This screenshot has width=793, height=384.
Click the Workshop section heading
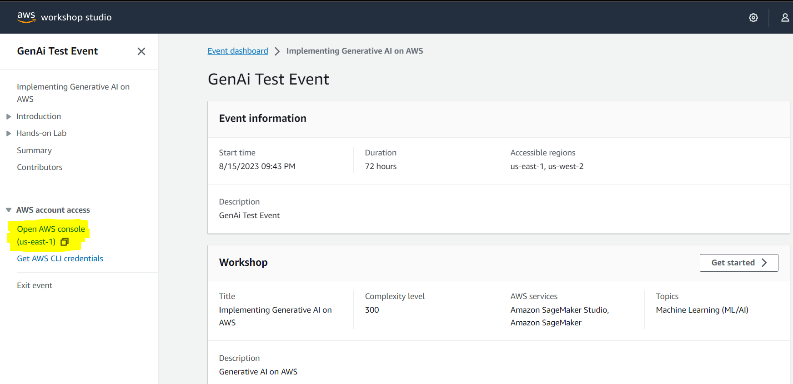click(x=243, y=262)
